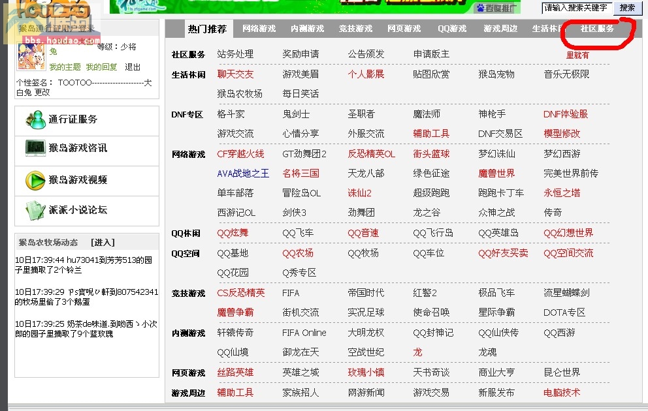Open the 轩辕传奇 board
This screenshot has height=411, width=648.
tap(235, 333)
